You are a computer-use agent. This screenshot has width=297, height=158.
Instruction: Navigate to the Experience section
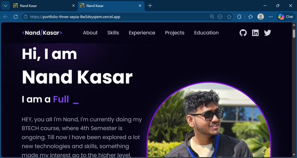[x=142, y=33]
